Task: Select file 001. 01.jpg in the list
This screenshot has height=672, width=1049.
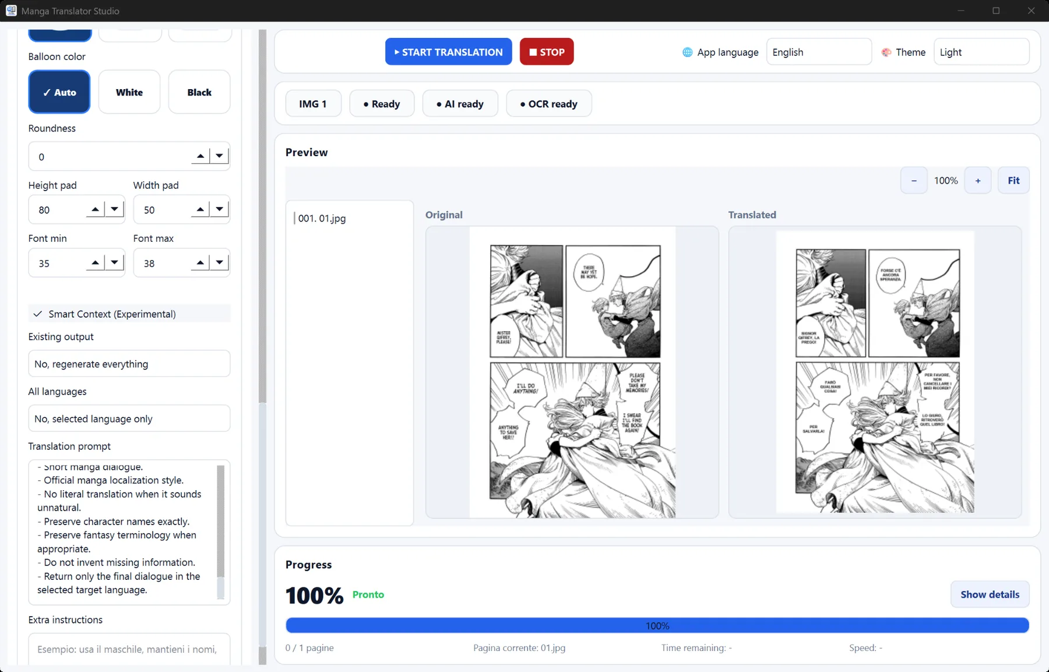Action: 322,219
